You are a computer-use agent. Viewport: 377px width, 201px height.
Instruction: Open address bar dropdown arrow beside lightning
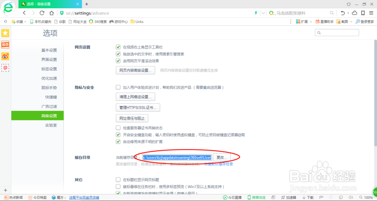point(263,13)
